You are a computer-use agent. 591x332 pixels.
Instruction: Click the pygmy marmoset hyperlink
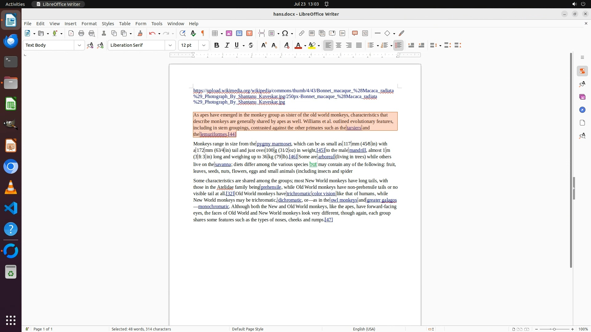274,144
